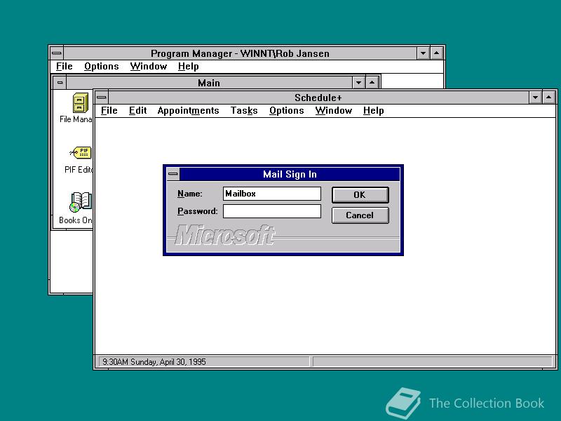
Task: Open the Appointments menu in Schedule+
Action: tap(188, 110)
